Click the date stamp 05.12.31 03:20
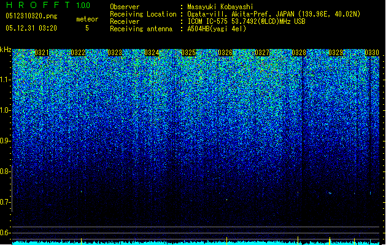The image size is (386, 245). [x=31, y=28]
